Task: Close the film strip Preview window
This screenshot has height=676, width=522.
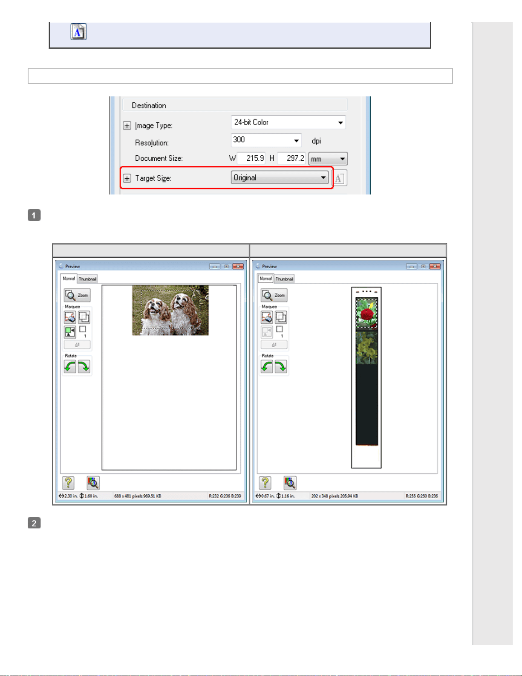Action: coord(435,266)
